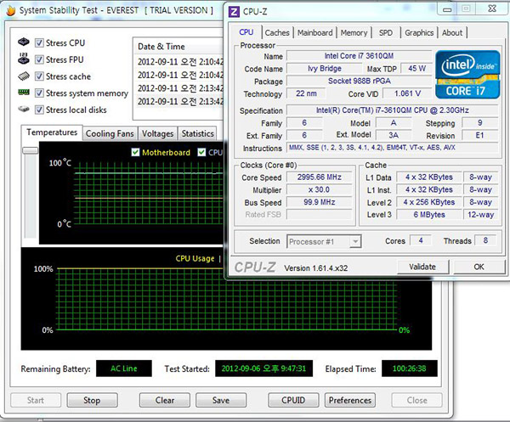Image resolution: width=510 pixels, height=422 pixels.
Task: Uncheck the CPU temperature graph checkbox
Action: tap(201, 152)
